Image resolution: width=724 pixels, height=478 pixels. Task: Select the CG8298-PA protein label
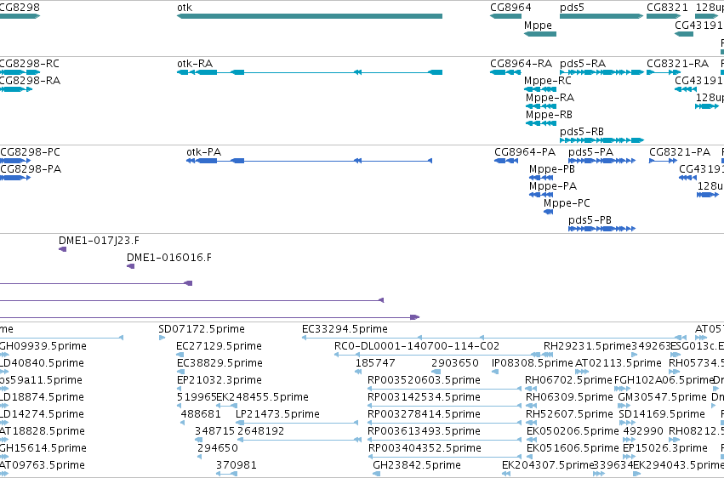click(x=31, y=169)
